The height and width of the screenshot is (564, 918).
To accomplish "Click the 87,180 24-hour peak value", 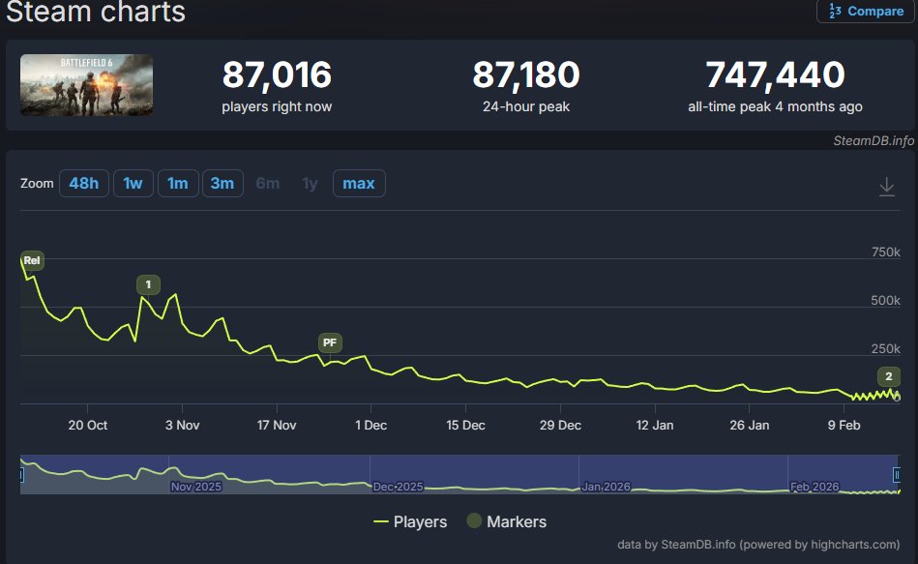I will point(526,74).
